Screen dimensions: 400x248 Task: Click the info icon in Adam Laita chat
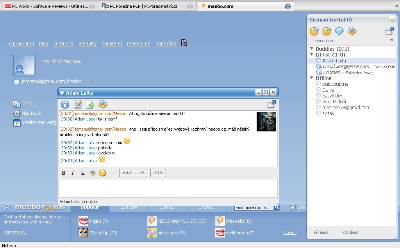(65, 105)
